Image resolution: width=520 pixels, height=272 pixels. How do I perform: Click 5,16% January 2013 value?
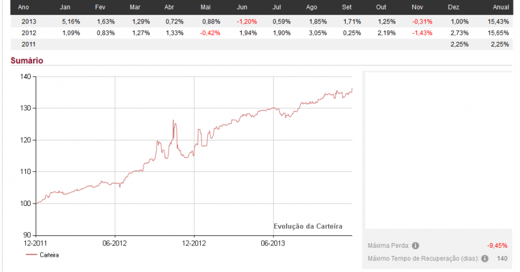point(71,21)
